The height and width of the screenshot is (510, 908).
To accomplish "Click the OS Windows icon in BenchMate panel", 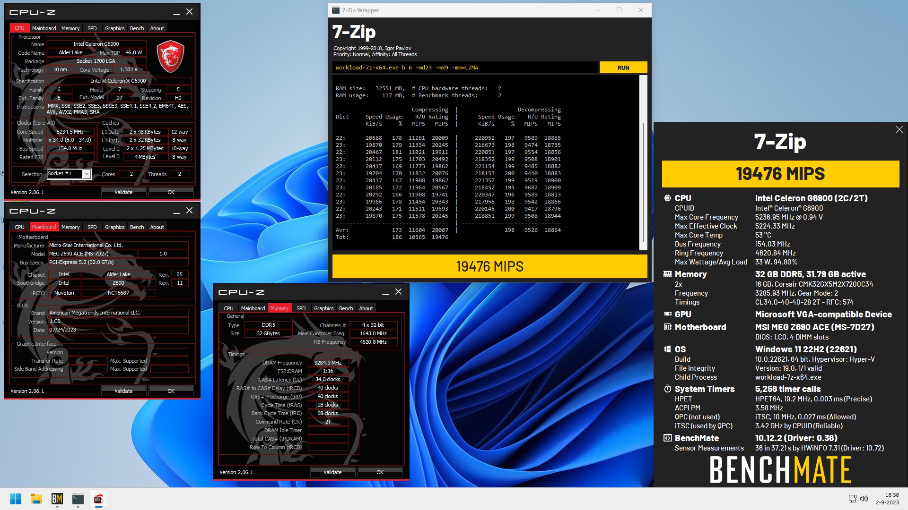I will coord(667,349).
